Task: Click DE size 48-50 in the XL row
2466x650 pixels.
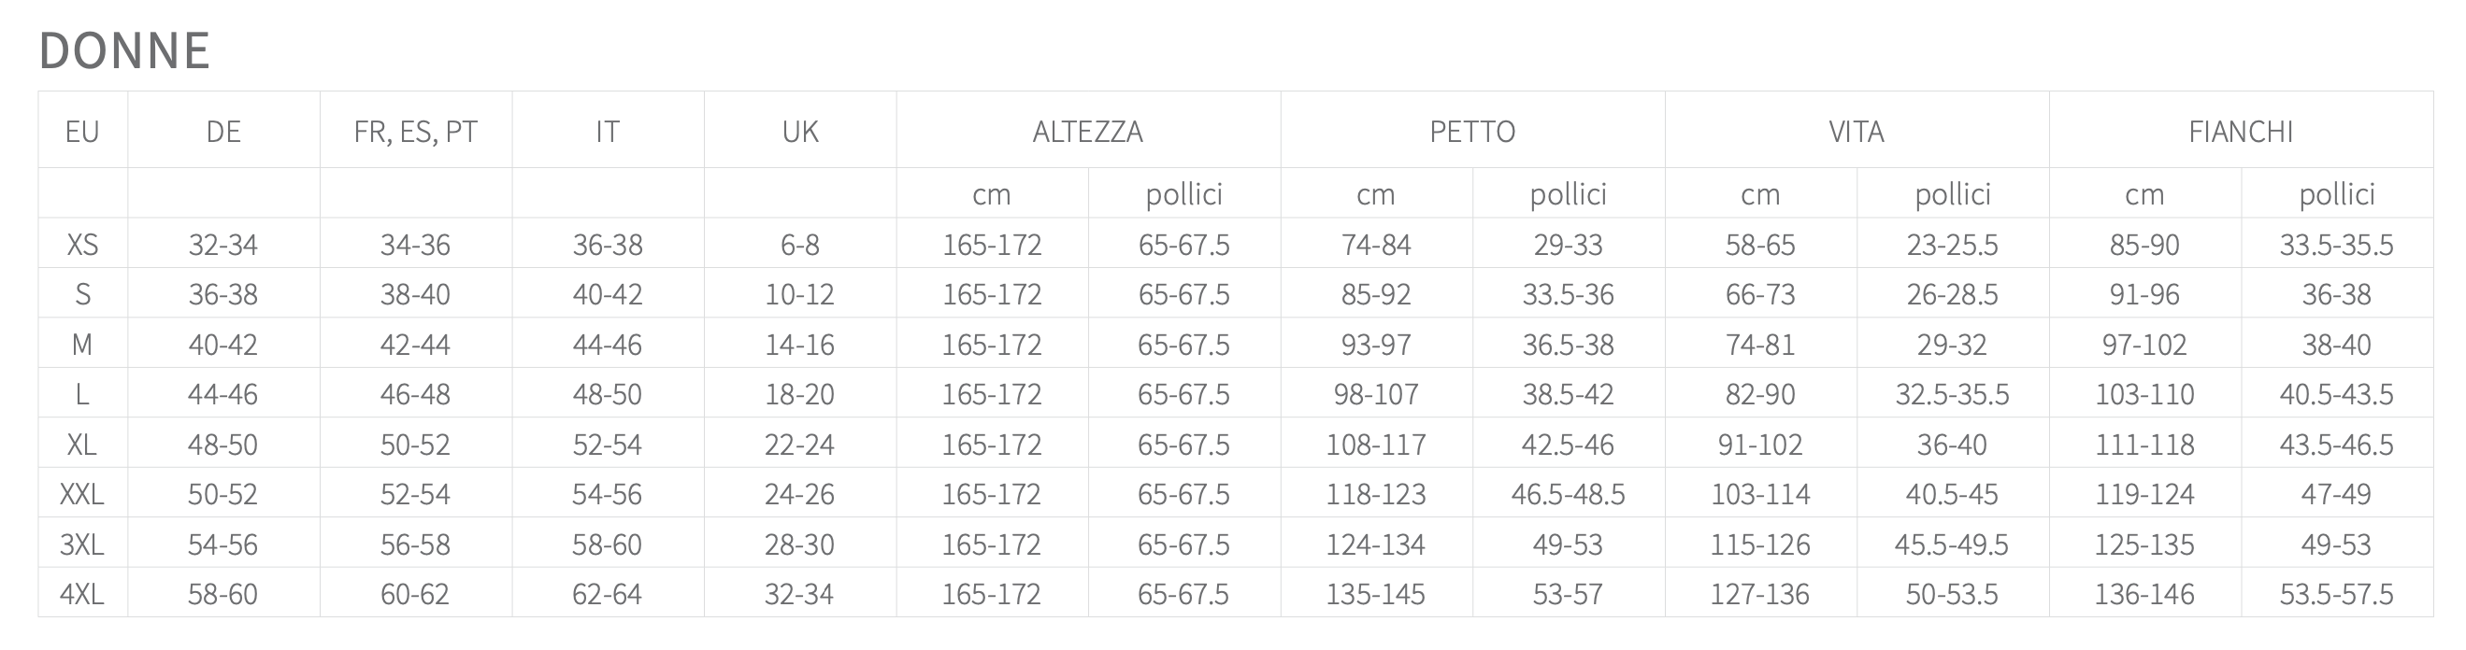Action: 223,445
